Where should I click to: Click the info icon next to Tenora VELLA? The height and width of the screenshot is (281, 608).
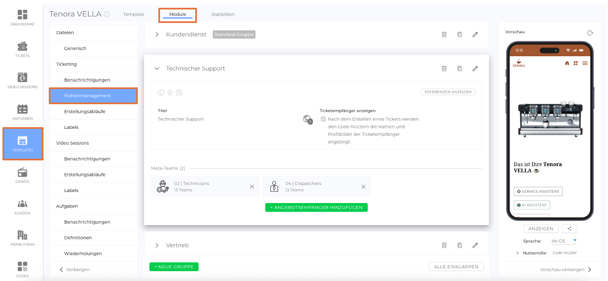(107, 14)
